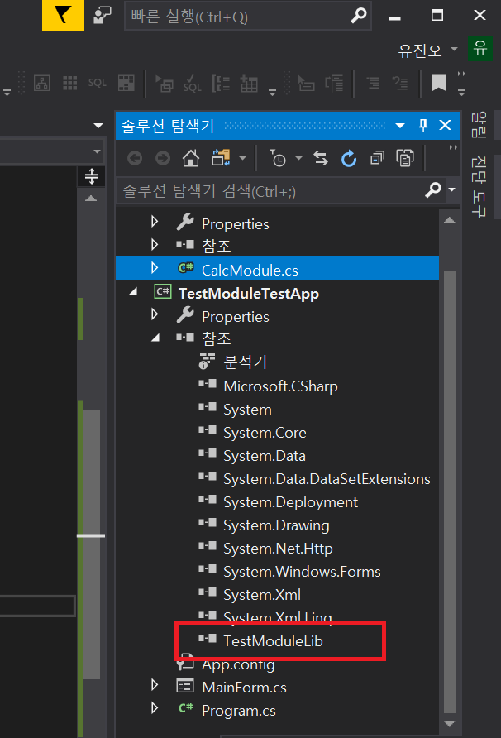Image resolution: width=501 pixels, height=738 pixels.
Task: Select the TestModuleLib reference
Action: pyautogui.click(x=273, y=640)
